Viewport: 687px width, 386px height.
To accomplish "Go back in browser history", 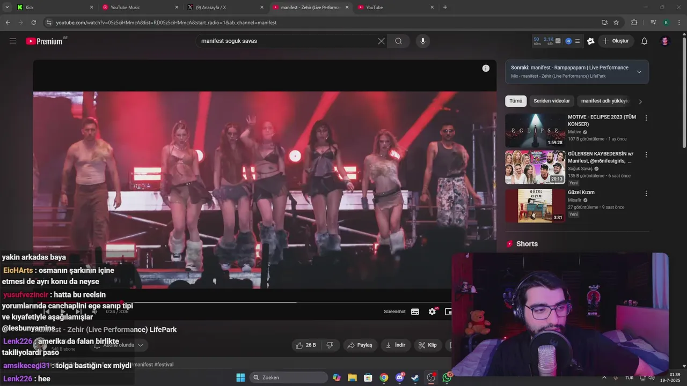I will 8,23.
